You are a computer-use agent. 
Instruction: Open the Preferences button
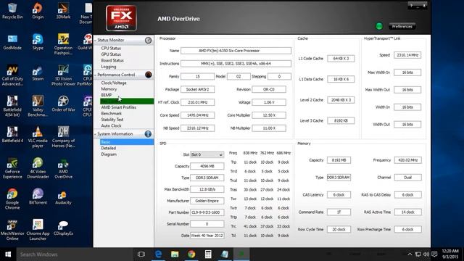[x=402, y=26]
